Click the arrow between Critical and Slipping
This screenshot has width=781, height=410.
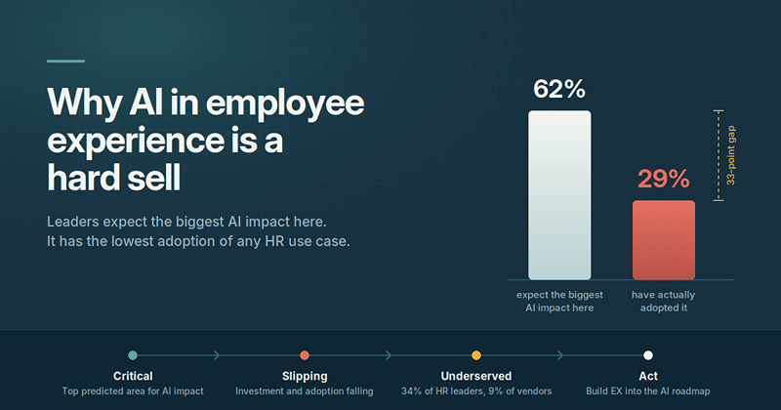217,355
